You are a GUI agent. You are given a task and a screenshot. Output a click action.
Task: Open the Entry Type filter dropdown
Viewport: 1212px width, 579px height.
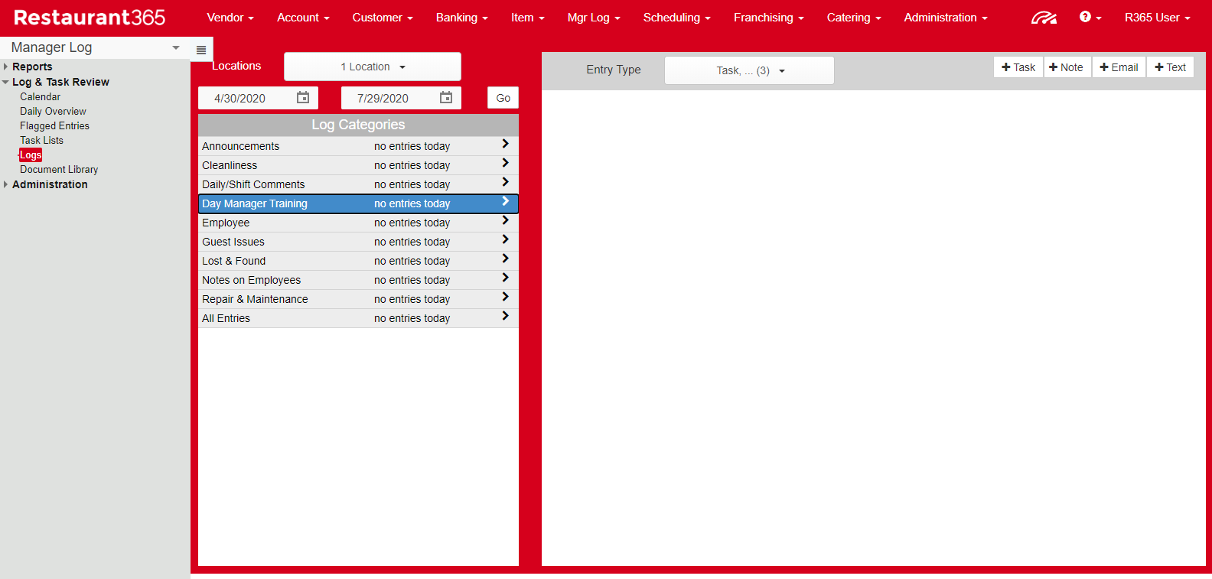pos(750,70)
